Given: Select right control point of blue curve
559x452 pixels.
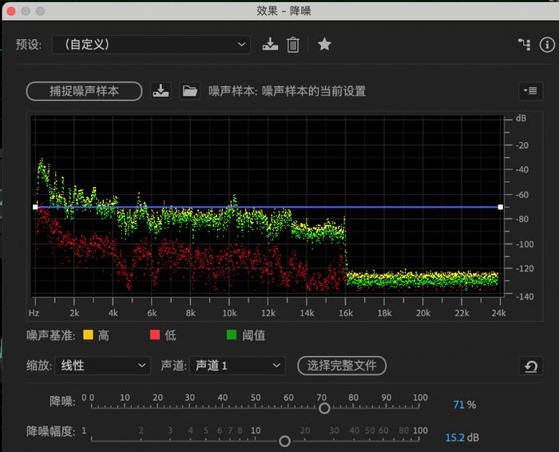Looking at the screenshot, I should [501, 207].
